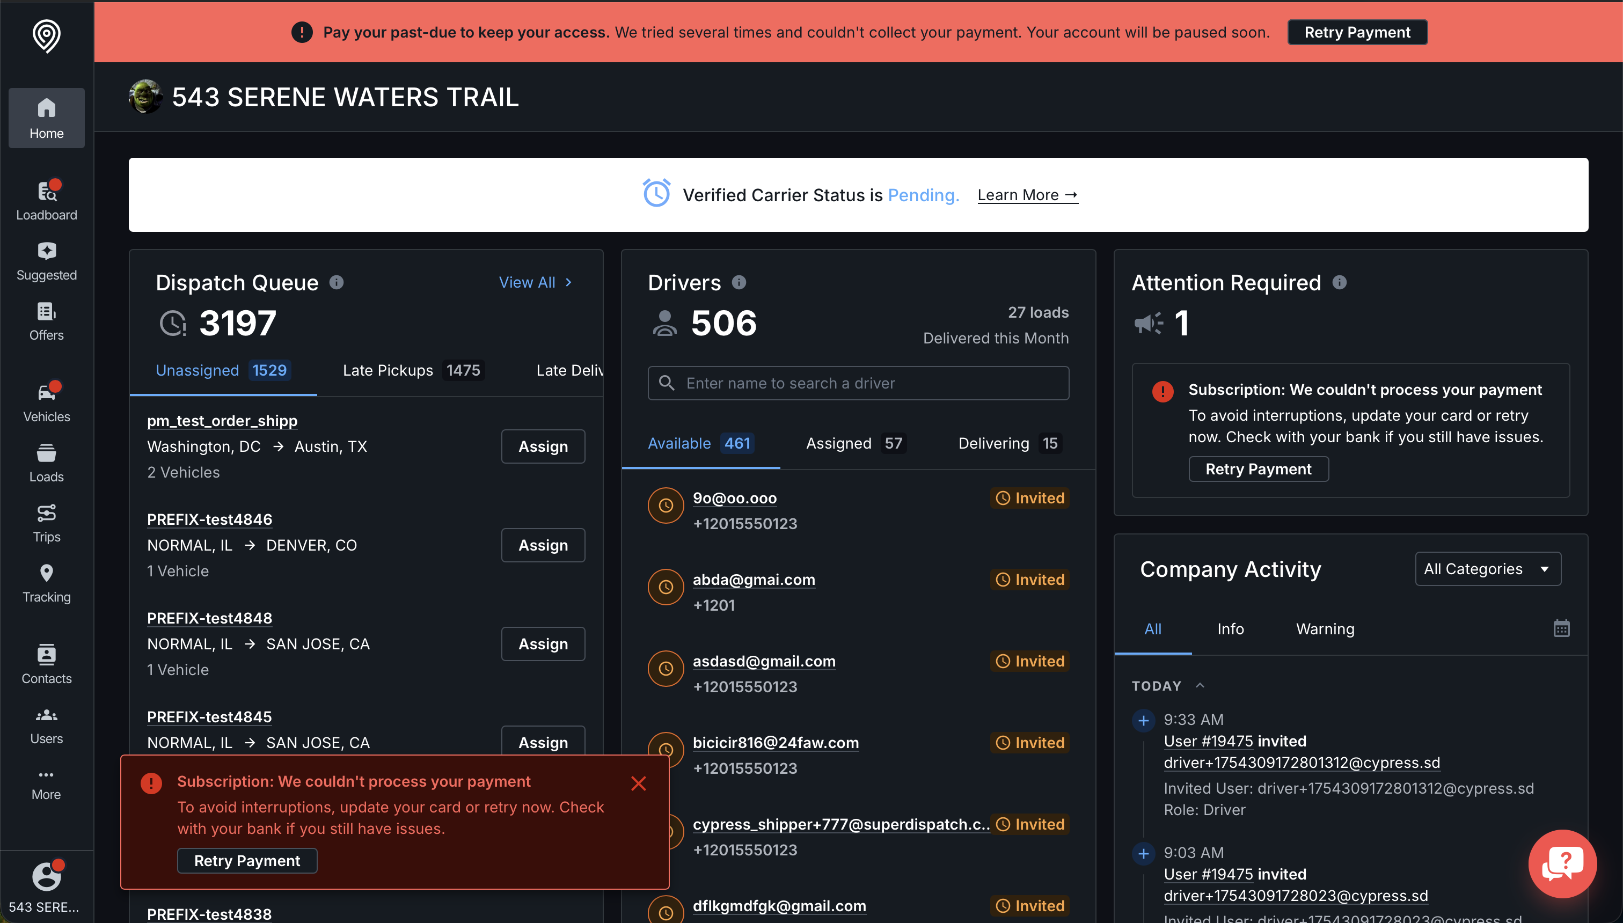Assign the pm_test_order_shipp load
Image resolution: width=1623 pixels, height=923 pixels.
pyautogui.click(x=543, y=446)
